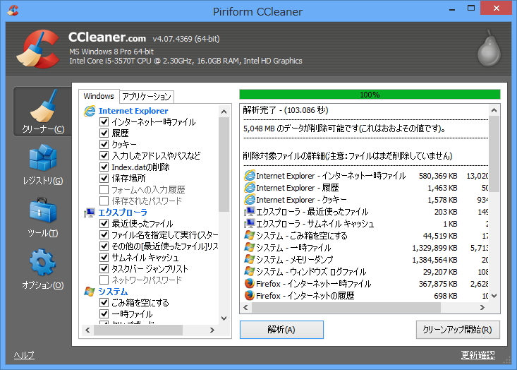Click the options tree vertical scrollbar thumb
The height and width of the screenshot is (370, 517).
coord(224,165)
